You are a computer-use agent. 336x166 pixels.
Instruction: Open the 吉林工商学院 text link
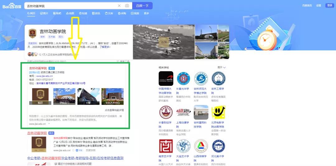pos(218,91)
